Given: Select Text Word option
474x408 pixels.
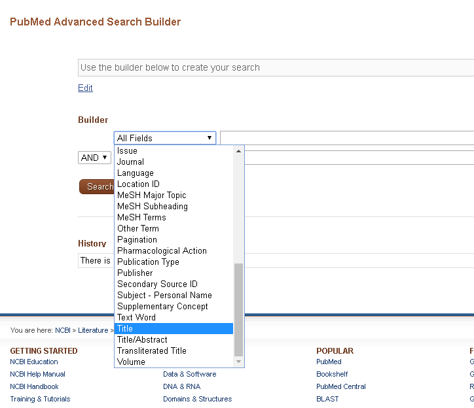Looking at the screenshot, I should (x=173, y=317).
